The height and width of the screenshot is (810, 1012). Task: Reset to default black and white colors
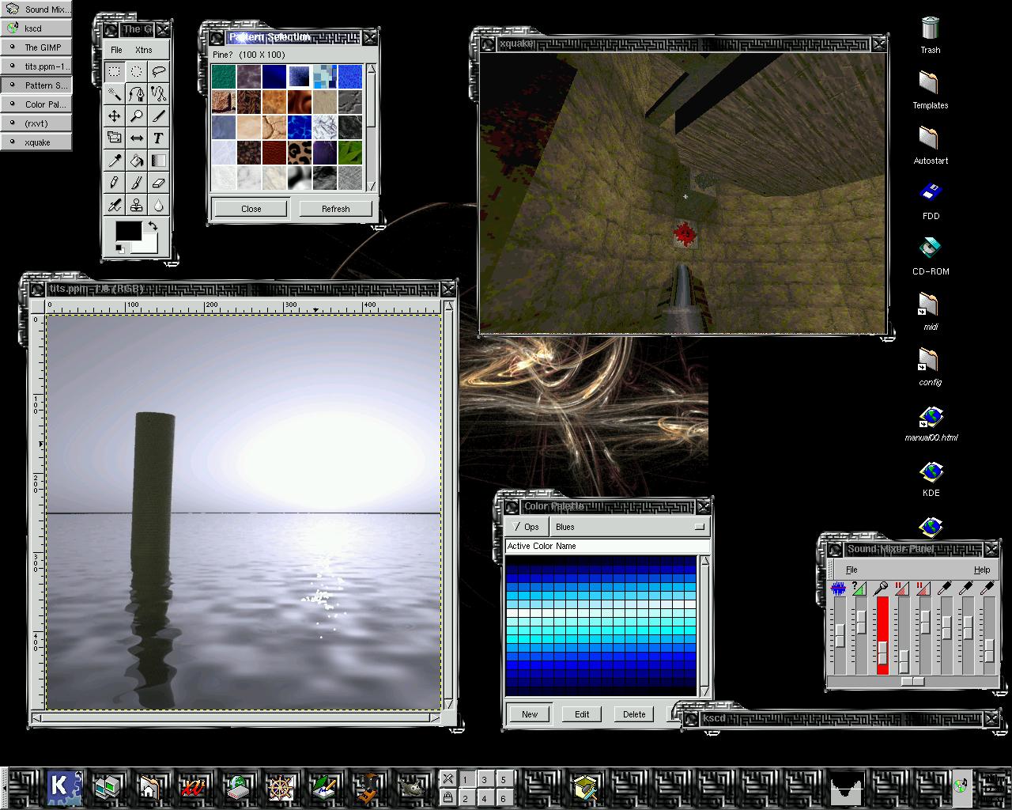(x=120, y=248)
